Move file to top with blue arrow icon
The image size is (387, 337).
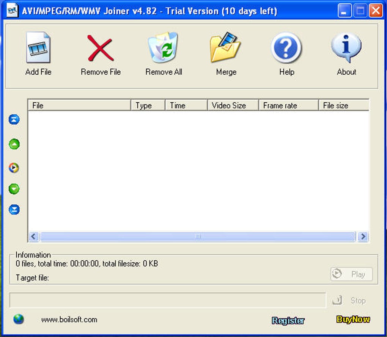14,119
